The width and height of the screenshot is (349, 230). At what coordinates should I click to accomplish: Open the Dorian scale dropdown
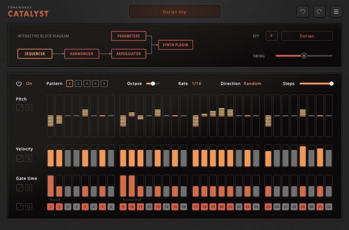(307, 36)
